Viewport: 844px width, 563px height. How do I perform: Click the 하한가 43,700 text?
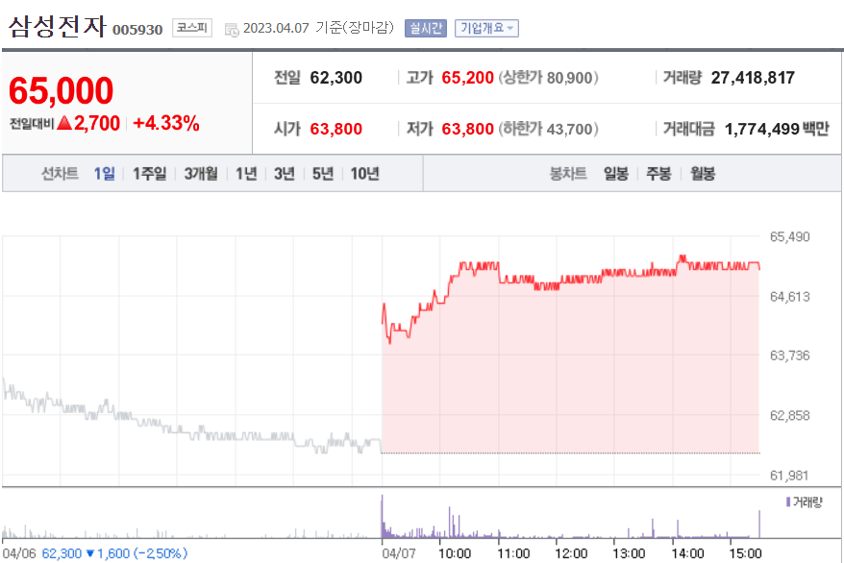pyautogui.click(x=548, y=129)
